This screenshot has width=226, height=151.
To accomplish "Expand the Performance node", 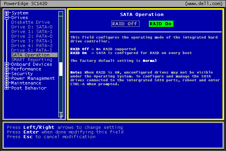I will coord(7,69).
